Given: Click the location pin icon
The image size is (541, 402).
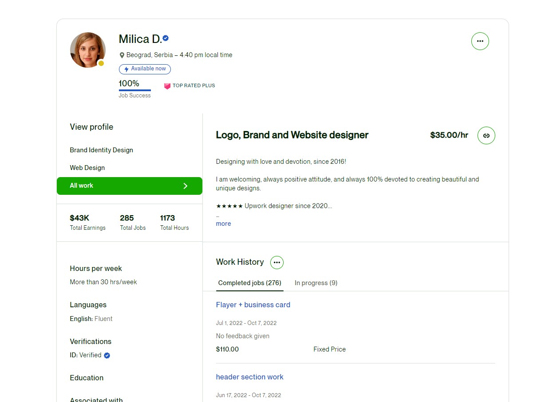Looking at the screenshot, I should 122,55.
